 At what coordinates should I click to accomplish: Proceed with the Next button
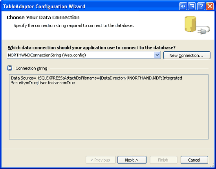tap(132, 160)
